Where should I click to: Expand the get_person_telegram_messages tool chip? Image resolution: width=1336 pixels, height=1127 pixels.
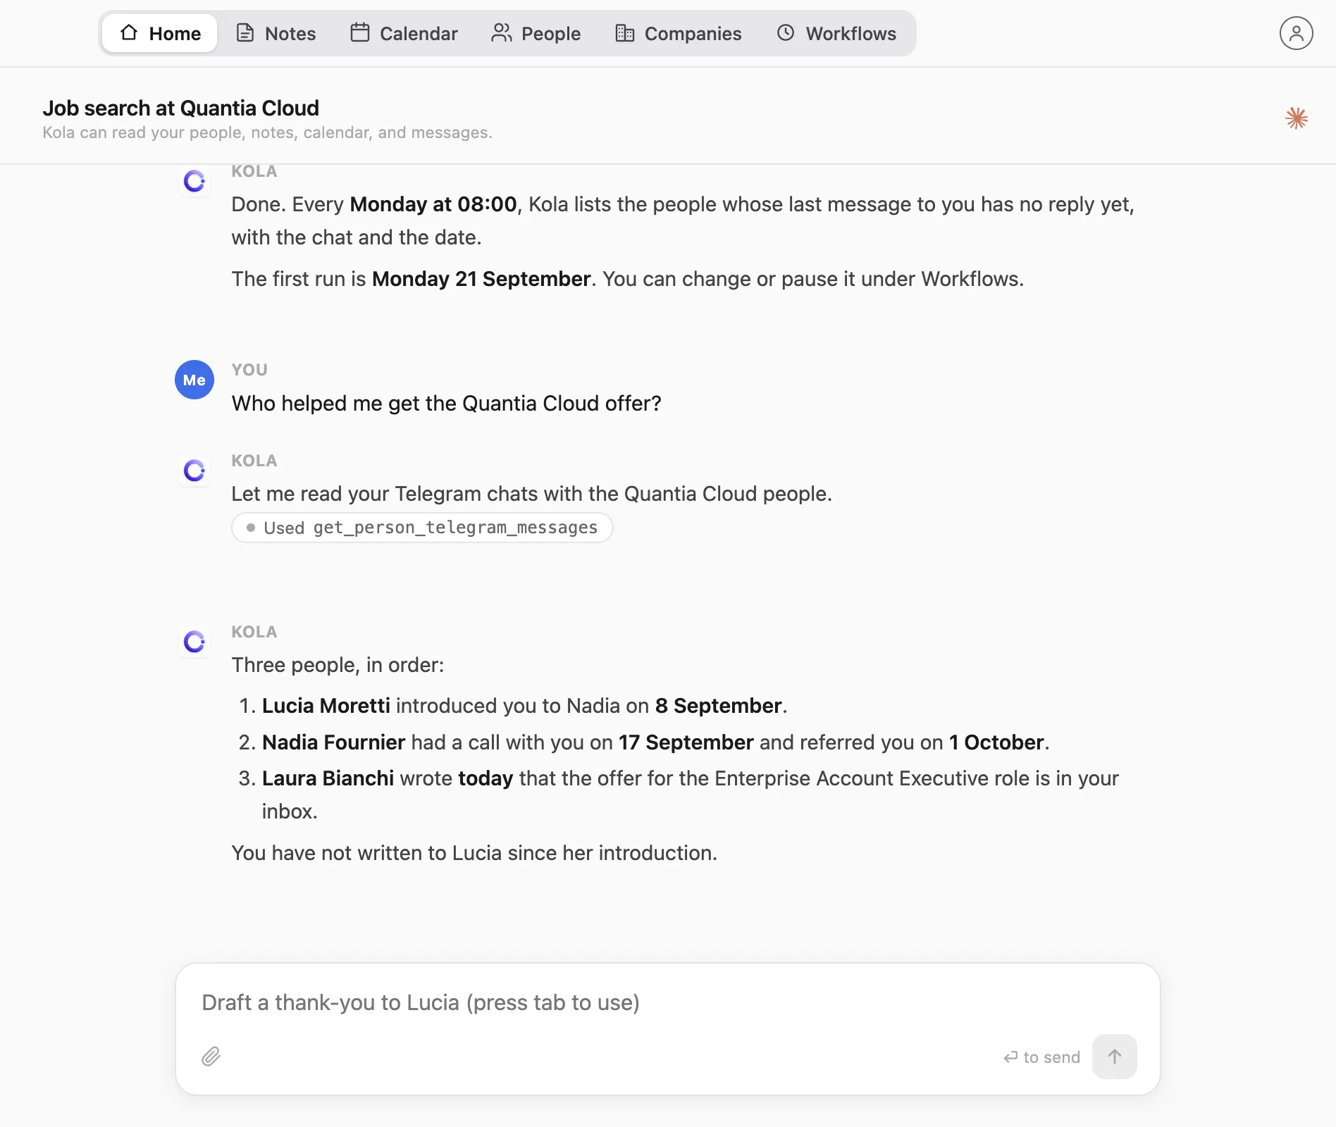pos(422,528)
